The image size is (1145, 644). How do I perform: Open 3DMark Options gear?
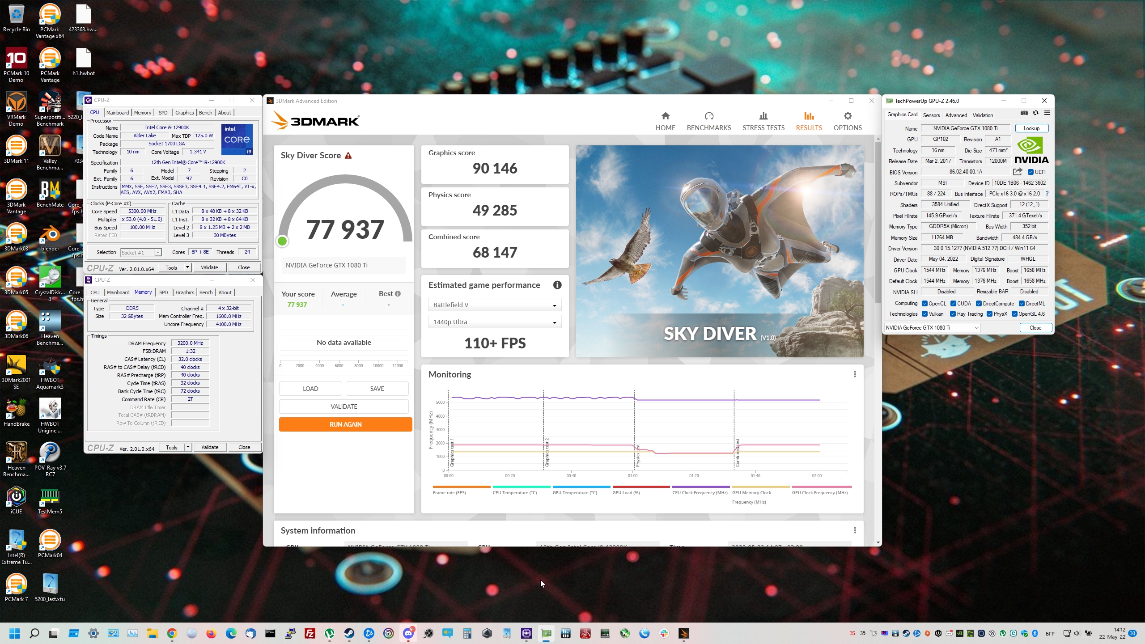(x=847, y=121)
